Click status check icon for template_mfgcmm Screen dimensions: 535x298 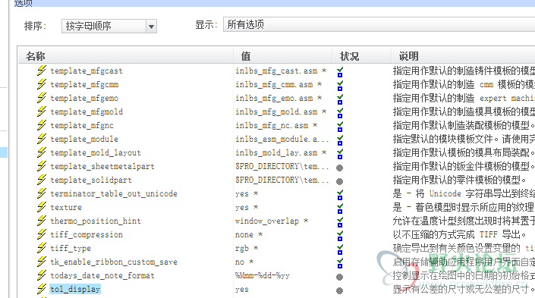coord(340,86)
